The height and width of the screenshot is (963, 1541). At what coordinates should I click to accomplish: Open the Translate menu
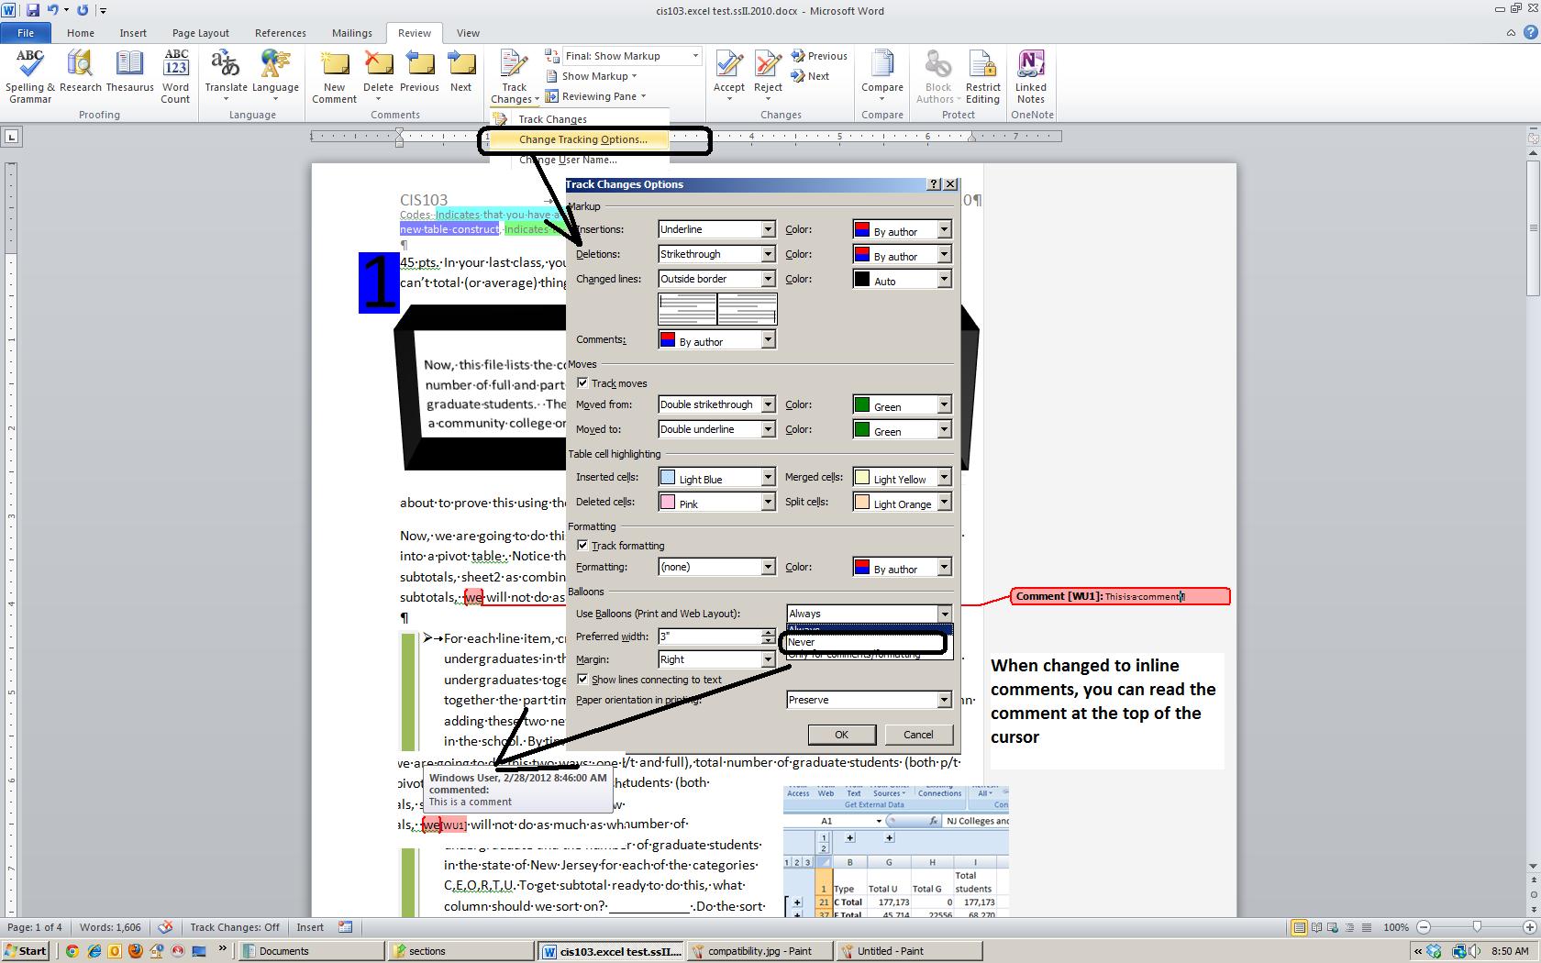coord(226,75)
